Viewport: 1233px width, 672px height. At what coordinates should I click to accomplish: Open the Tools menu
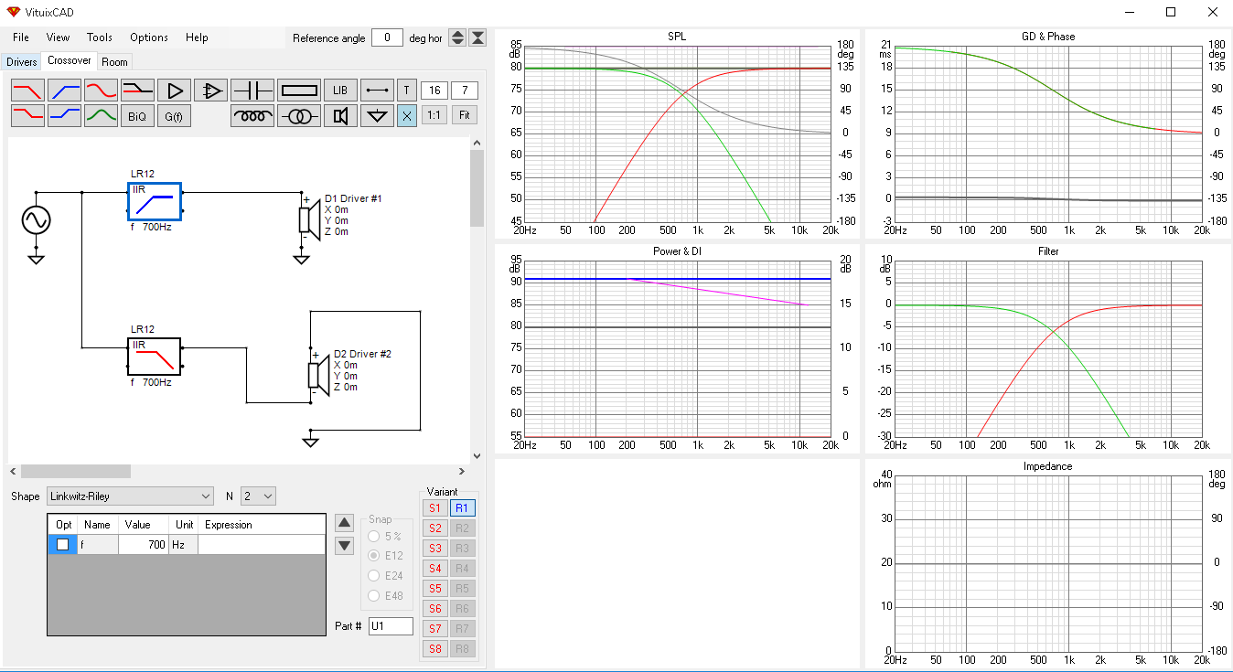tap(100, 37)
